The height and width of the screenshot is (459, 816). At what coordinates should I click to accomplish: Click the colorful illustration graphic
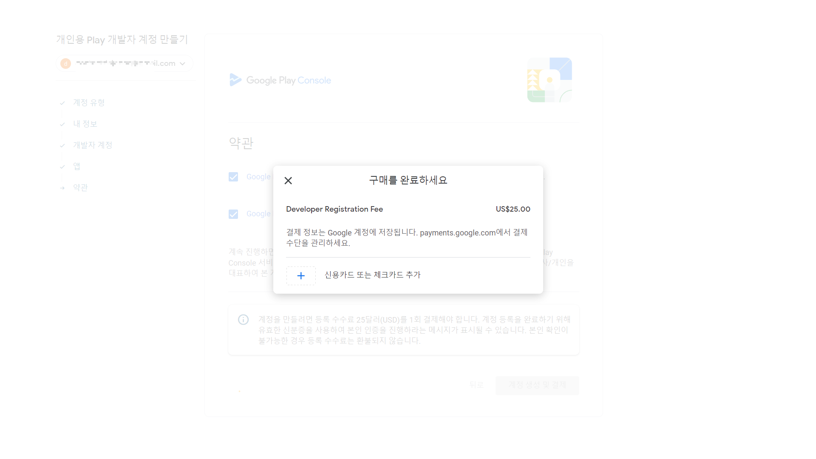[550, 80]
